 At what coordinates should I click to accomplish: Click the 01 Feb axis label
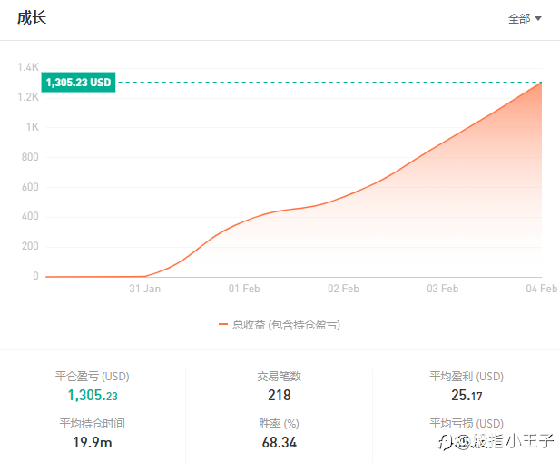click(x=244, y=289)
